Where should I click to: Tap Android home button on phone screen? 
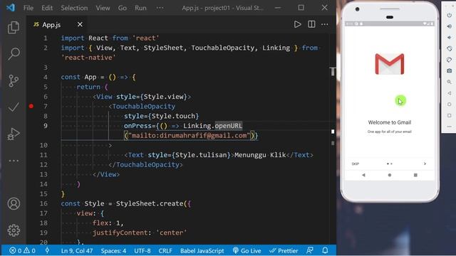pos(390,175)
